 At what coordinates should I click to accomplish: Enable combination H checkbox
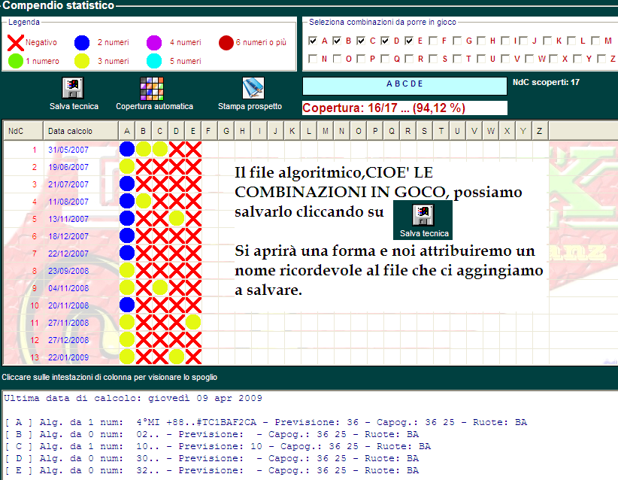(481, 41)
